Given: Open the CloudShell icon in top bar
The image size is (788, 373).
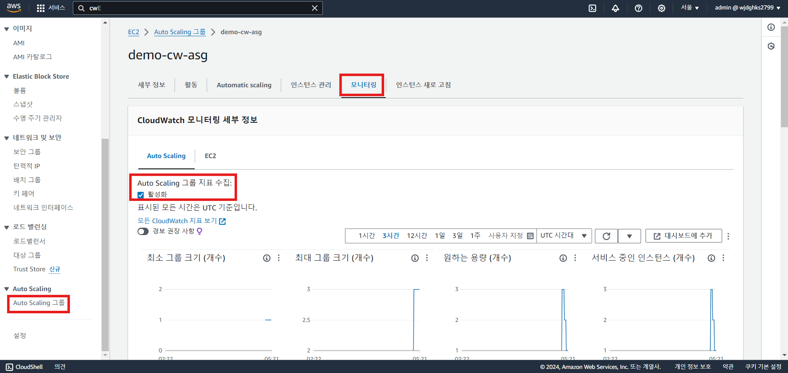Looking at the screenshot, I should pos(592,8).
